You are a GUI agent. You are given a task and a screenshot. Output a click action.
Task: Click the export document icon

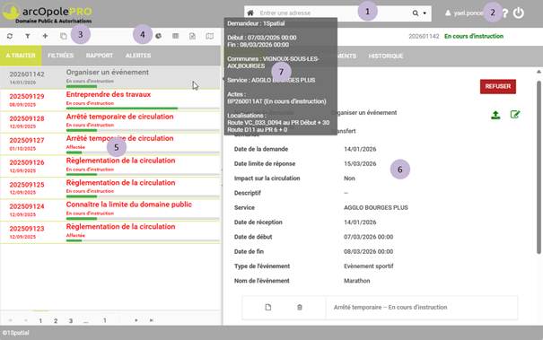click(192, 36)
